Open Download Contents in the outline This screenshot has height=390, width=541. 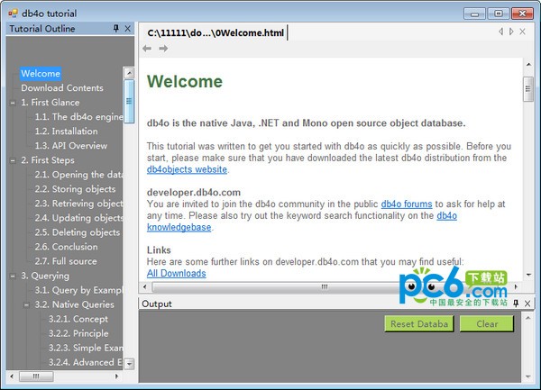click(x=62, y=88)
